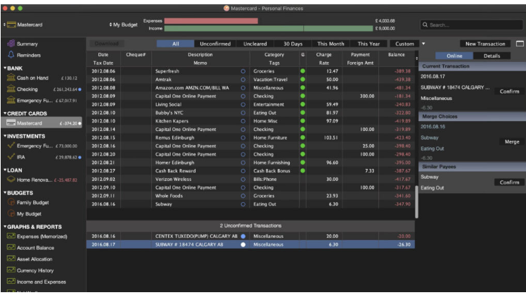Collapse the INVESTMENTS sidebar section
The image size is (526, 295).
click(4, 136)
